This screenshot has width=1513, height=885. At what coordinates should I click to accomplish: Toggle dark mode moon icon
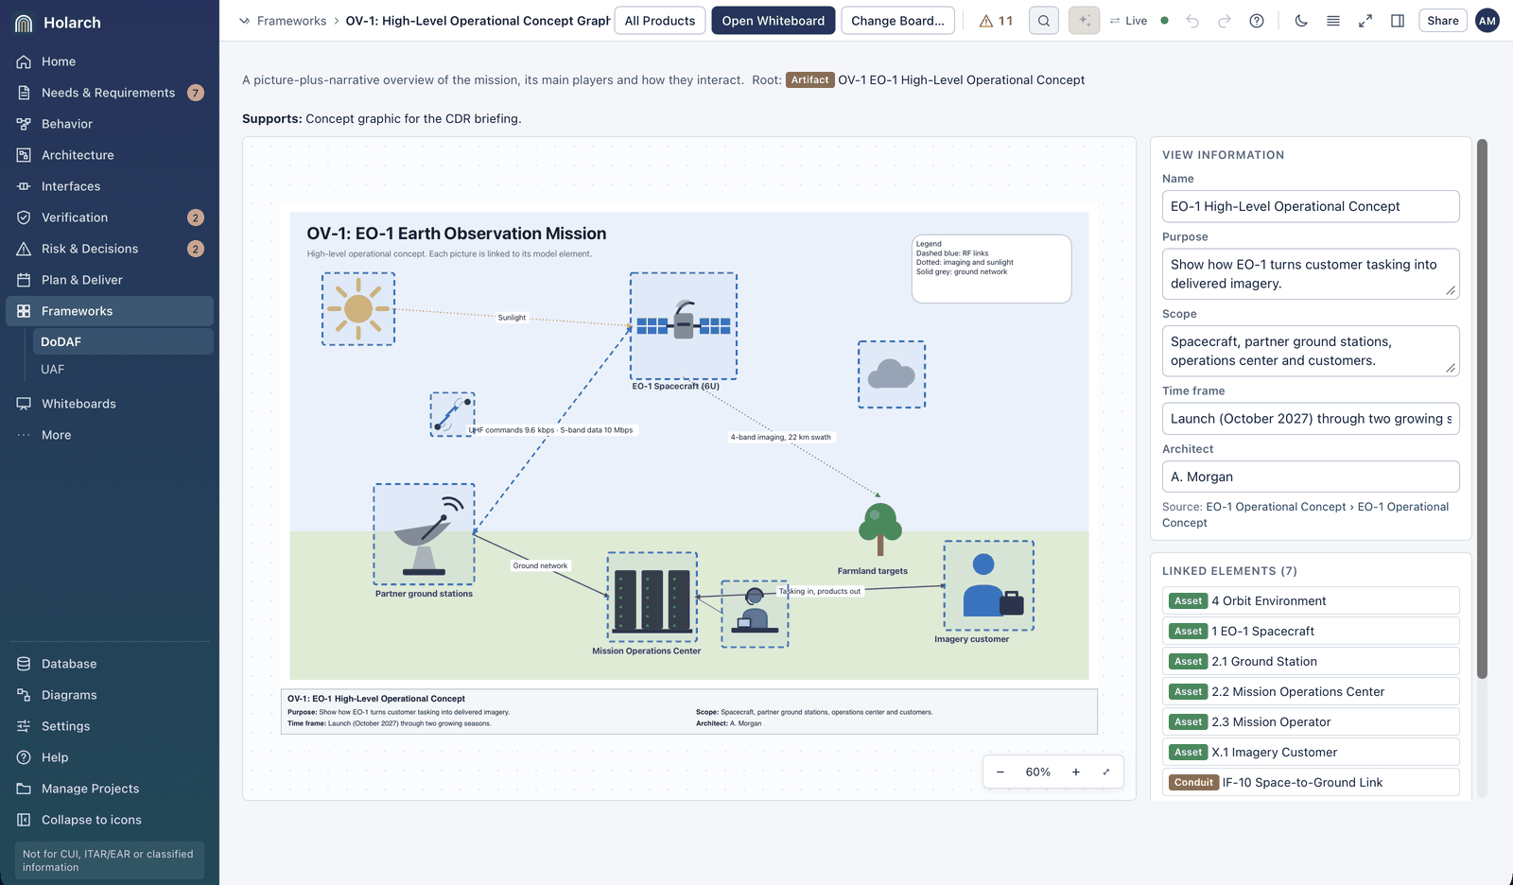click(1301, 21)
